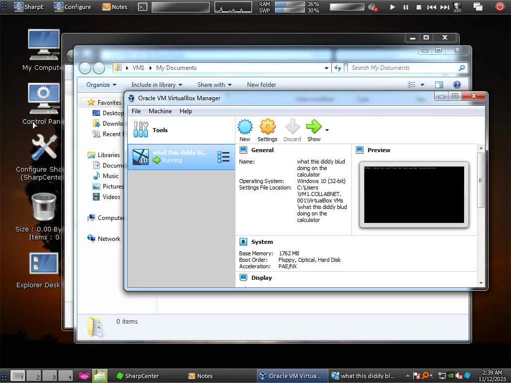Click the New machine icon in VirtualBox
The image size is (511, 383).
(245, 127)
